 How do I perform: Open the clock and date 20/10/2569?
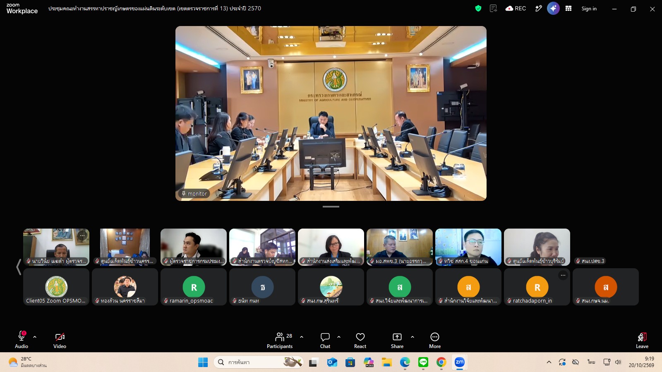[x=642, y=362]
